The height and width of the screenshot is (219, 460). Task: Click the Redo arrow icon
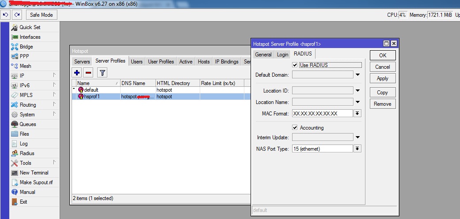(17, 15)
